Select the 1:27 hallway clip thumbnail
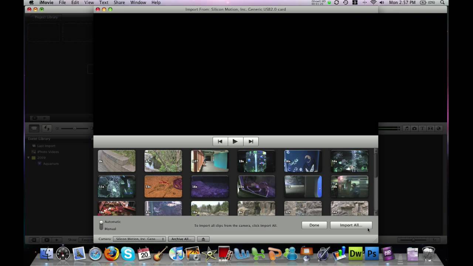Viewport: 473px width, 266px height. [x=210, y=161]
